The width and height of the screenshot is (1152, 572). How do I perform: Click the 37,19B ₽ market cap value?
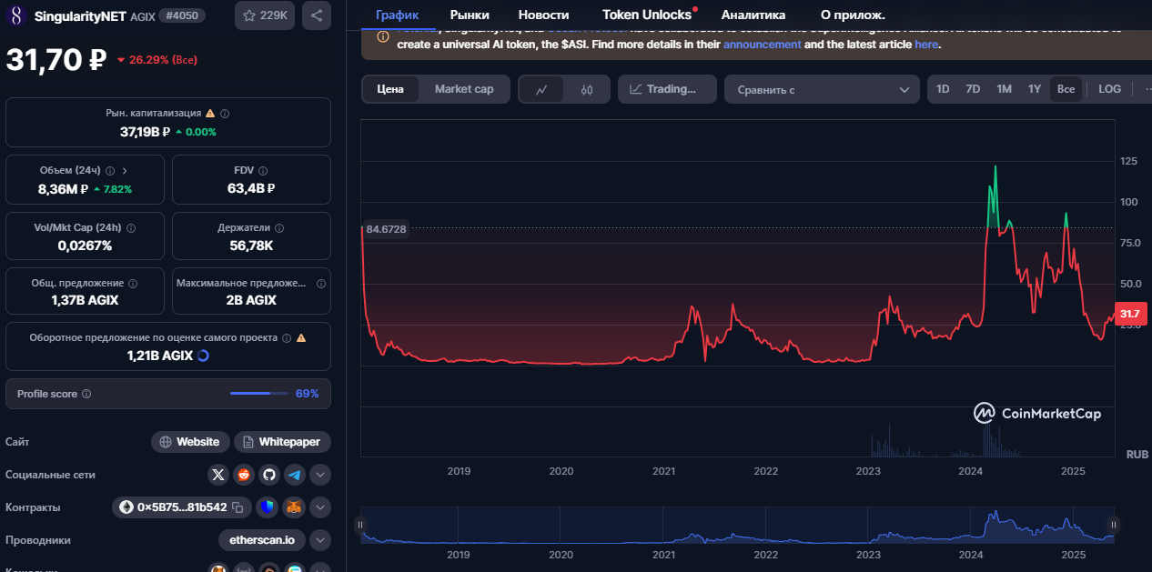pyautogui.click(x=146, y=132)
